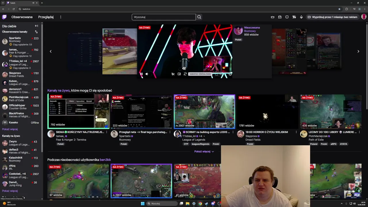Open OfficialHyper in followed channels sidebar
Viewport: 368px width, 207px height.
pyautogui.click(x=20, y=107)
